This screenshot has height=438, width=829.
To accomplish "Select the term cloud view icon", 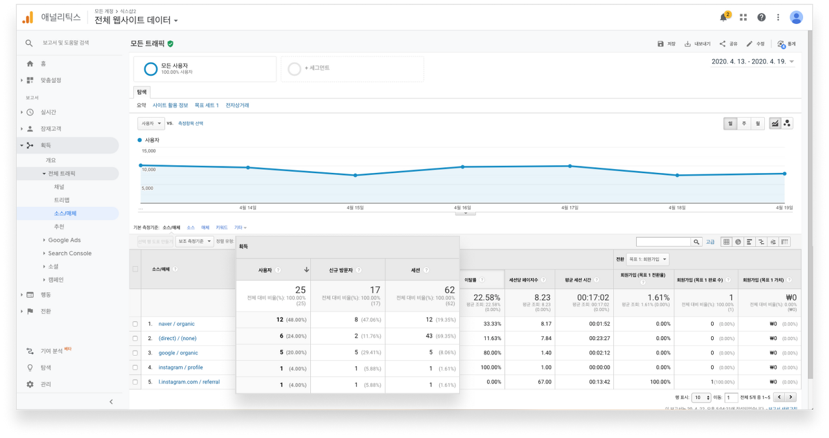I will (x=773, y=242).
